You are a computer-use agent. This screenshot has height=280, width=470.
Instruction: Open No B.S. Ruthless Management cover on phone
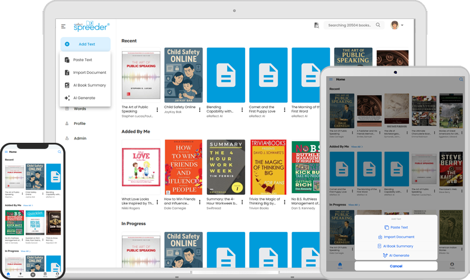coord(15,223)
